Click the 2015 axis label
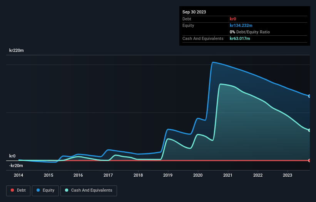The width and height of the screenshot is (316, 202). [48, 175]
